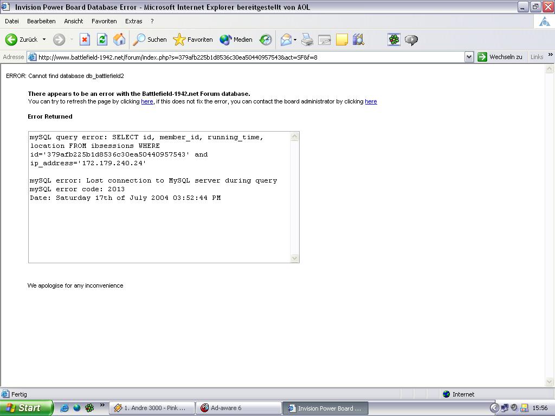Open the Ansicht menu
Image resolution: width=555 pixels, height=416 pixels.
click(x=74, y=21)
